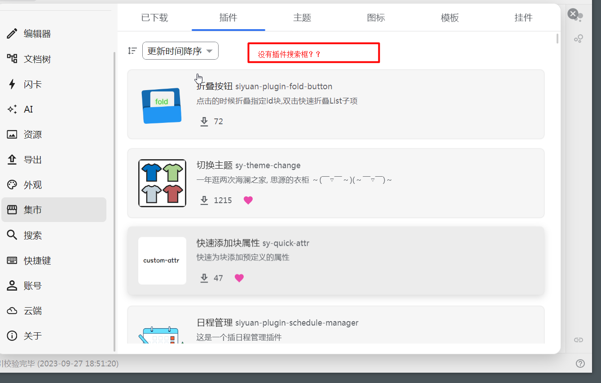The height and width of the screenshot is (383, 601).
Task: Click the download icon showing 47
Action: pos(204,278)
